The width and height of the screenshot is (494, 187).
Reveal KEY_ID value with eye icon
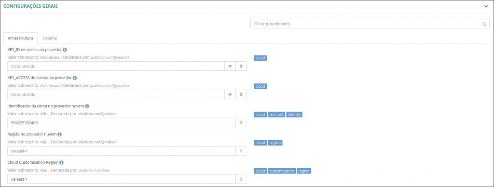tap(230, 66)
